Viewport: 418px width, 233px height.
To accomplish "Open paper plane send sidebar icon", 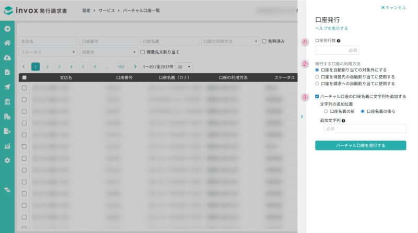I will pos(7,87).
